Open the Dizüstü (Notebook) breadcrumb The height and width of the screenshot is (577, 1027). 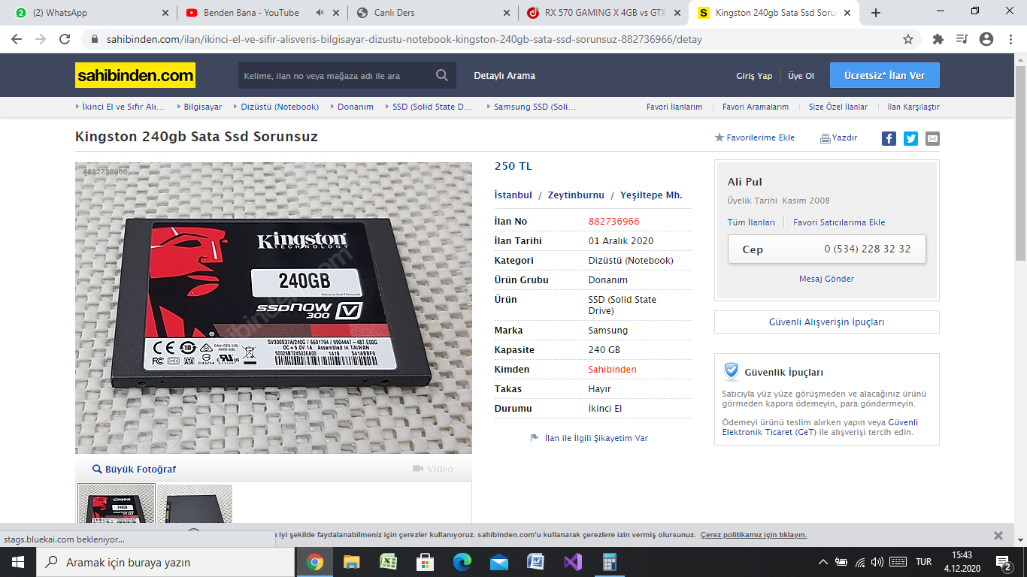pyautogui.click(x=280, y=107)
